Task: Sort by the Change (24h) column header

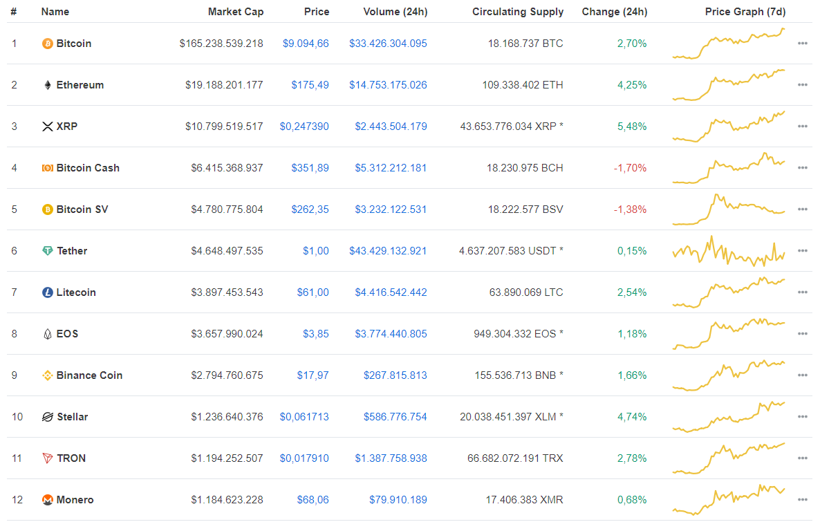Action: (x=614, y=12)
